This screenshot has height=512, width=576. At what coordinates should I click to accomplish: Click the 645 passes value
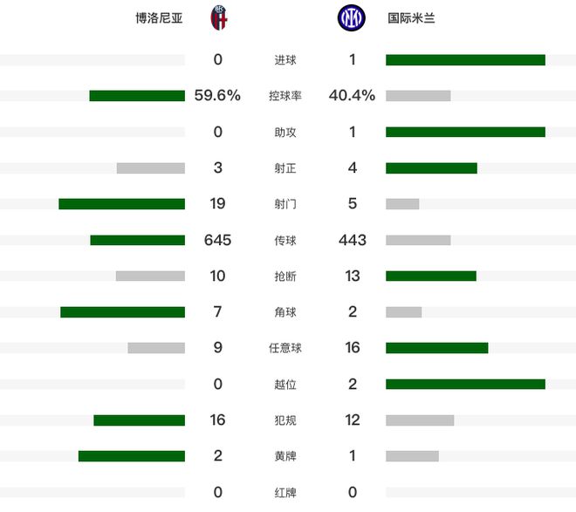click(x=217, y=240)
